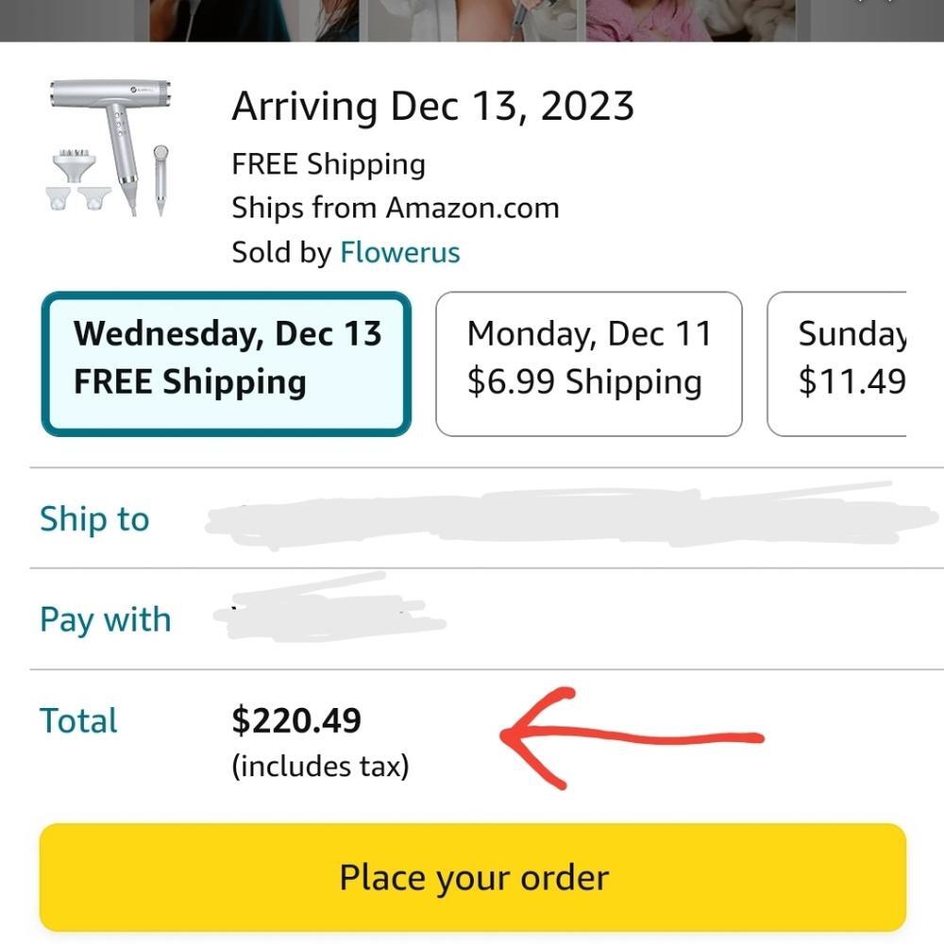The width and height of the screenshot is (944, 944).
Task: Tap the Total label
Action: pyautogui.click(x=78, y=721)
